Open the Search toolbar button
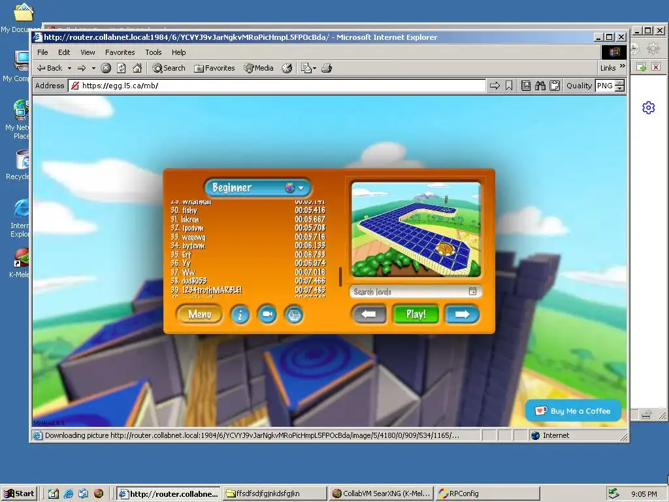 point(169,68)
